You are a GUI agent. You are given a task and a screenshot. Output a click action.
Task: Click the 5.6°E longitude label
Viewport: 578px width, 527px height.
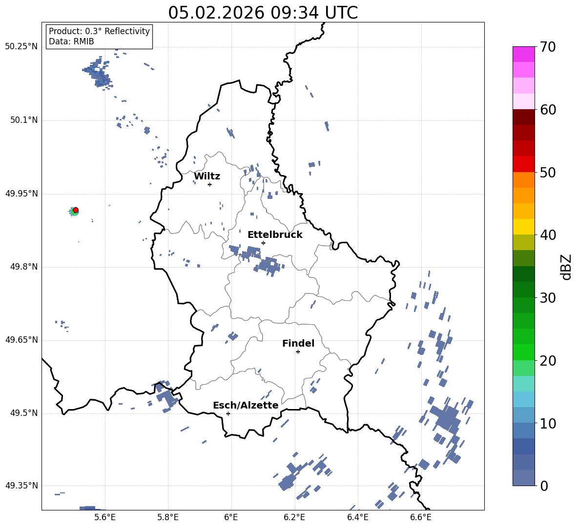click(x=105, y=517)
